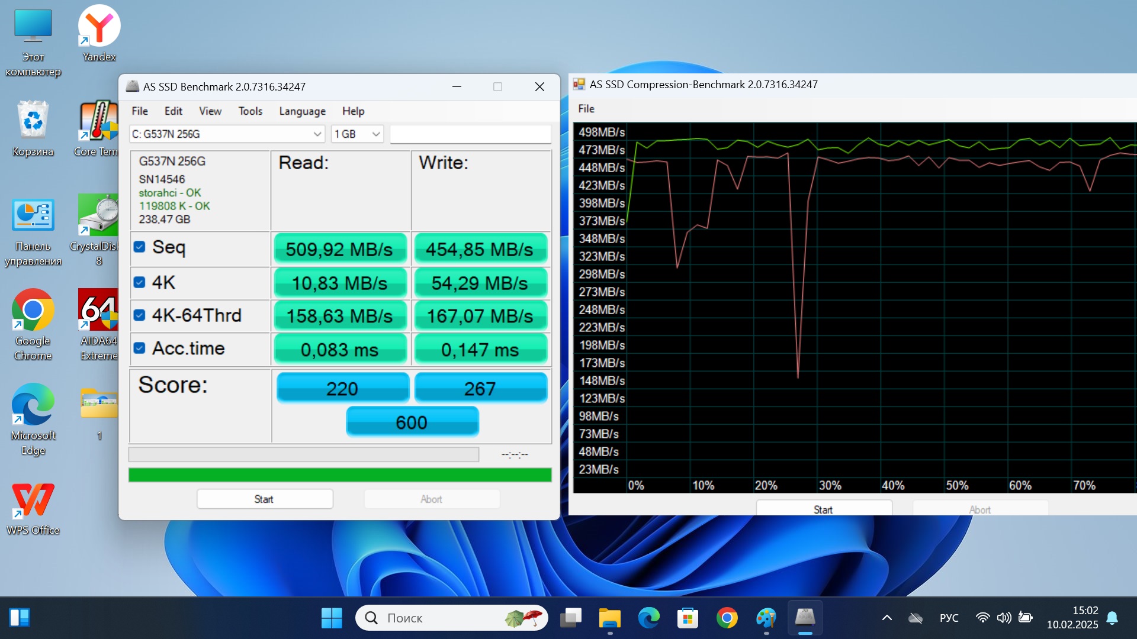Open Task View on the taskbar
Viewport: 1137px width, 639px height.
coord(571,618)
